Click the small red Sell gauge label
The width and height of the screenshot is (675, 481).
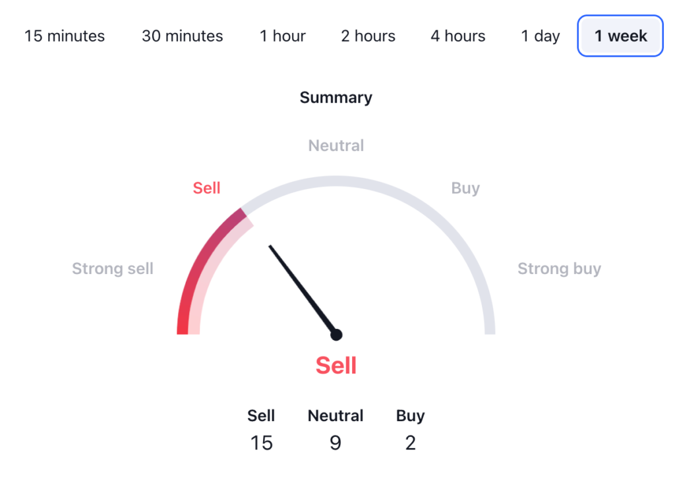(206, 188)
